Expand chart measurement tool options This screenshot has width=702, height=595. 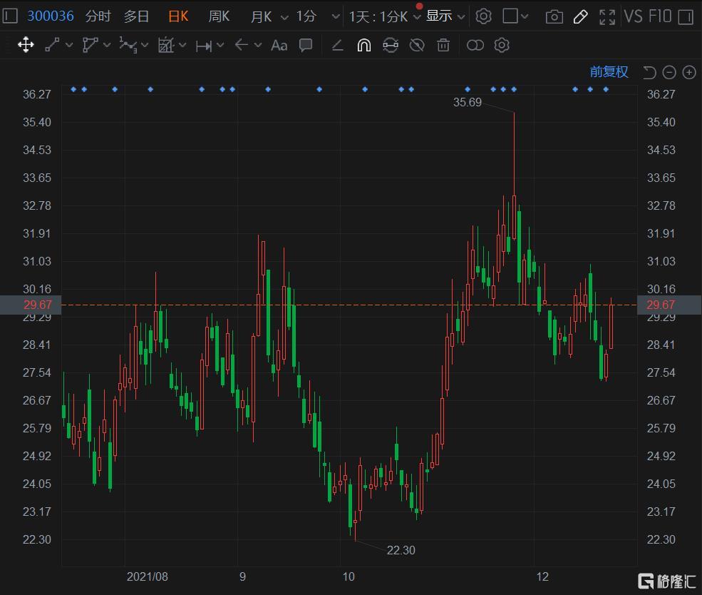pyautogui.click(x=182, y=45)
